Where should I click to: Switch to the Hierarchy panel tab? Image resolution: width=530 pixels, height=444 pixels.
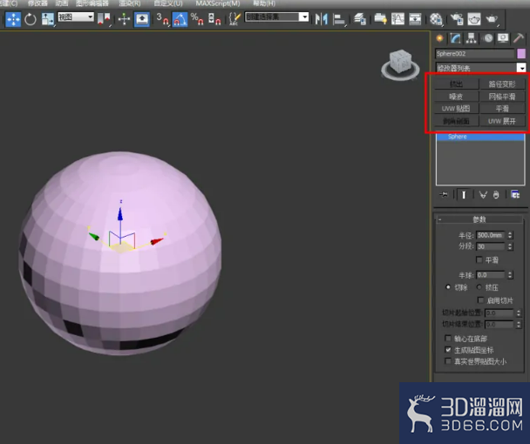472,38
